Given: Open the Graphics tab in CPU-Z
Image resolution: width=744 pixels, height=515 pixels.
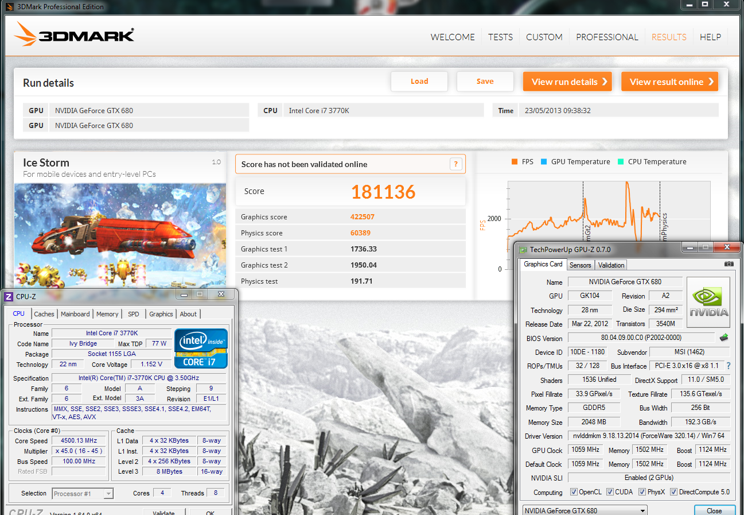Looking at the screenshot, I should [161, 314].
